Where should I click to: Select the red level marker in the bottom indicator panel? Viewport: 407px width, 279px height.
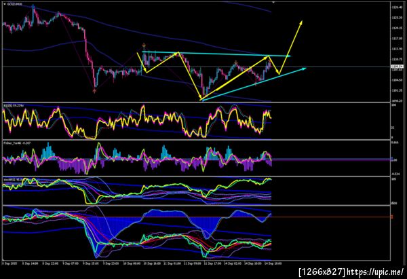(392, 217)
